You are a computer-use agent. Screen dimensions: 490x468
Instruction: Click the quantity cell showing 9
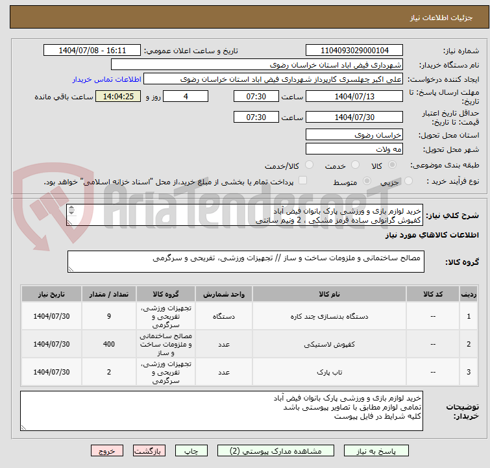point(109,316)
